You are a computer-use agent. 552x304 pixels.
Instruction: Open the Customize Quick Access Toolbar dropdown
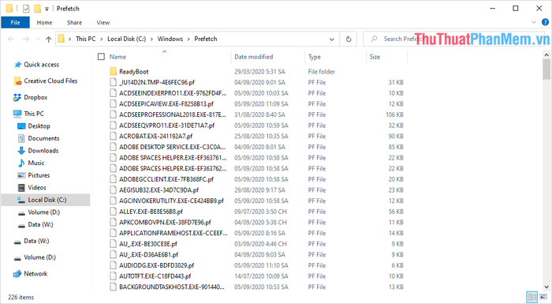(x=47, y=9)
